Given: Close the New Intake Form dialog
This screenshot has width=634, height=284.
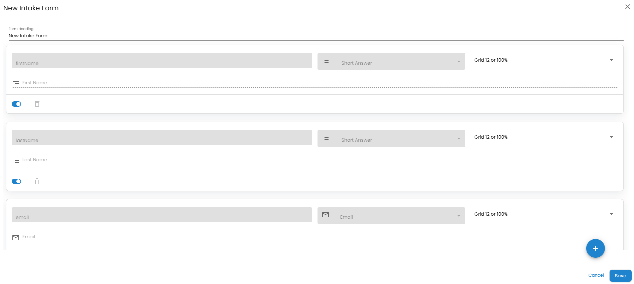Looking at the screenshot, I should tap(627, 7).
